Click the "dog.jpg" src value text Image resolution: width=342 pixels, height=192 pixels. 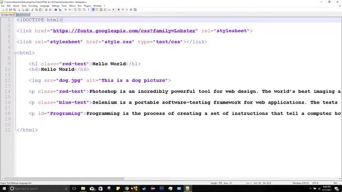[69, 81]
